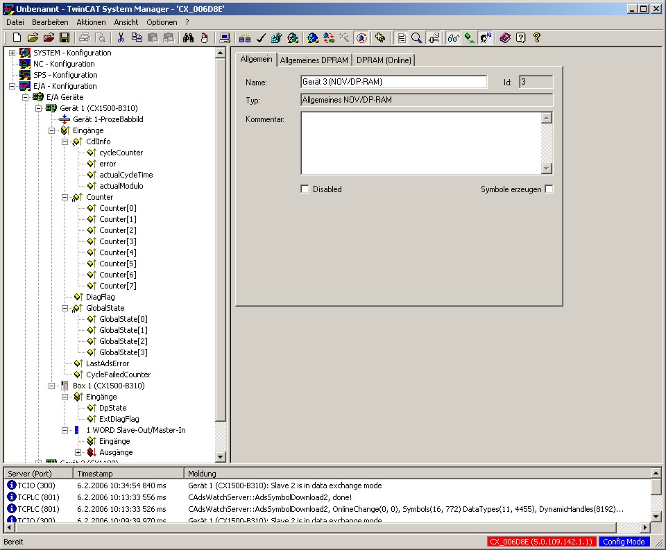Click Kommentar box scroll down arrow
Screen dimensions: 666x550
point(547,169)
